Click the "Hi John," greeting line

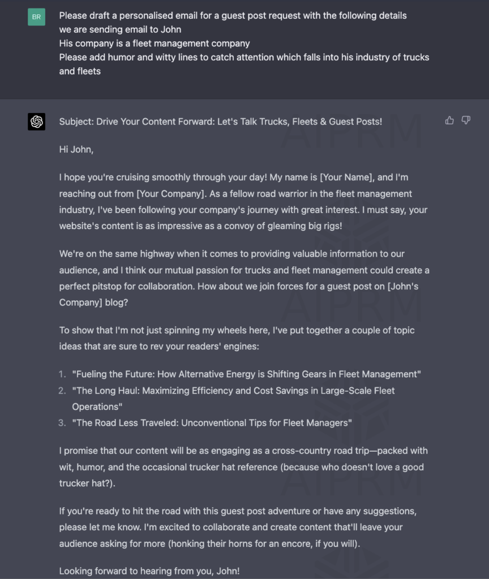[x=76, y=149]
